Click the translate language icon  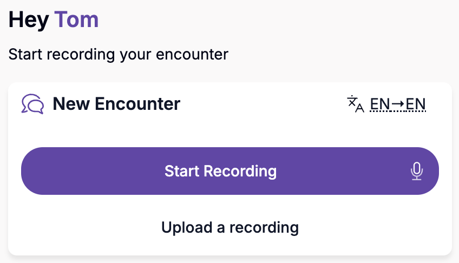(x=355, y=104)
